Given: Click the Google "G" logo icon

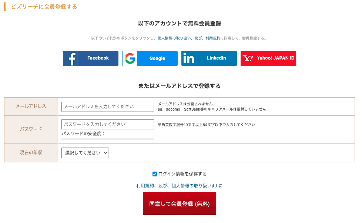Looking at the screenshot, I should 130,58.
